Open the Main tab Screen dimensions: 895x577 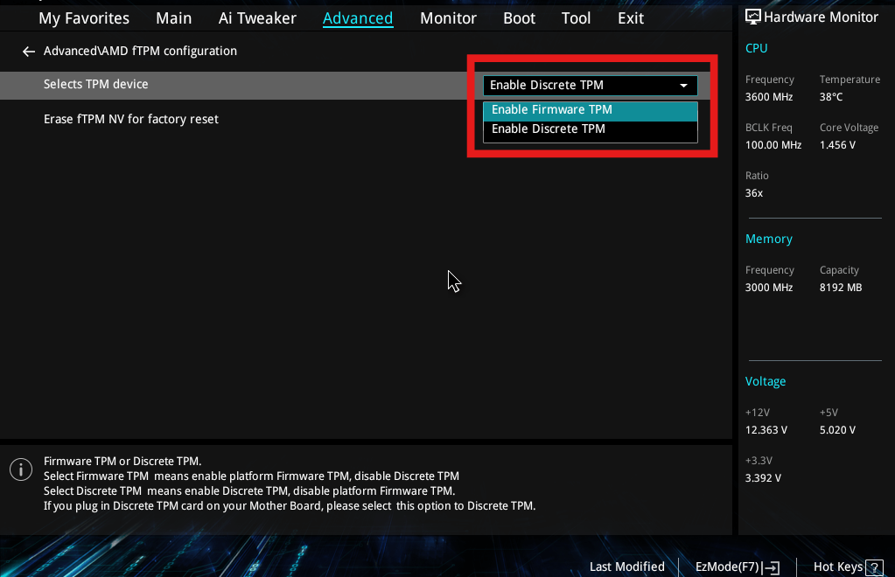pos(173,17)
